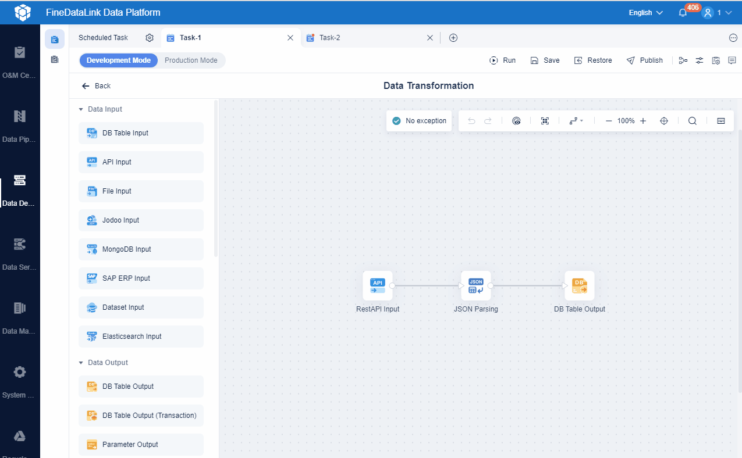Open the Scheduled Task tab
This screenshot has width=742, height=458.
[102, 37]
